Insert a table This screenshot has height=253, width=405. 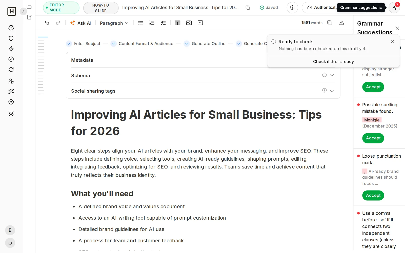click(177, 23)
